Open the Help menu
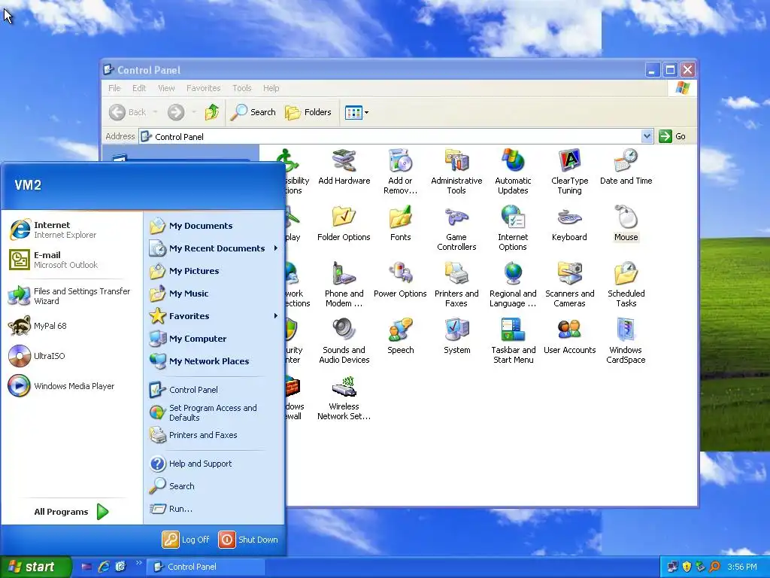This screenshot has height=578, width=770. pos(271,88)
